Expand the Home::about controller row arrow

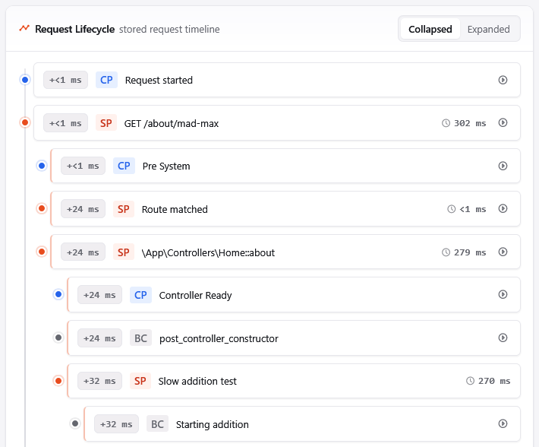pos(503,252)
